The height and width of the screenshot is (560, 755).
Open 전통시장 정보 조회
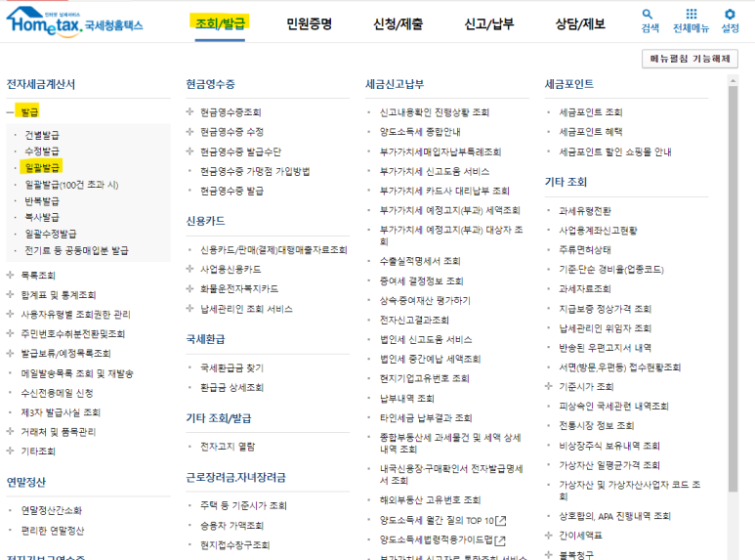(597, 425)
